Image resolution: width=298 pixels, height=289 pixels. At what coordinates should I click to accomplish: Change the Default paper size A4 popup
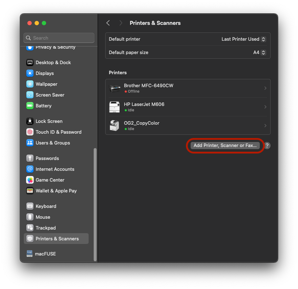pyautogui.click(x=259, y=52)
